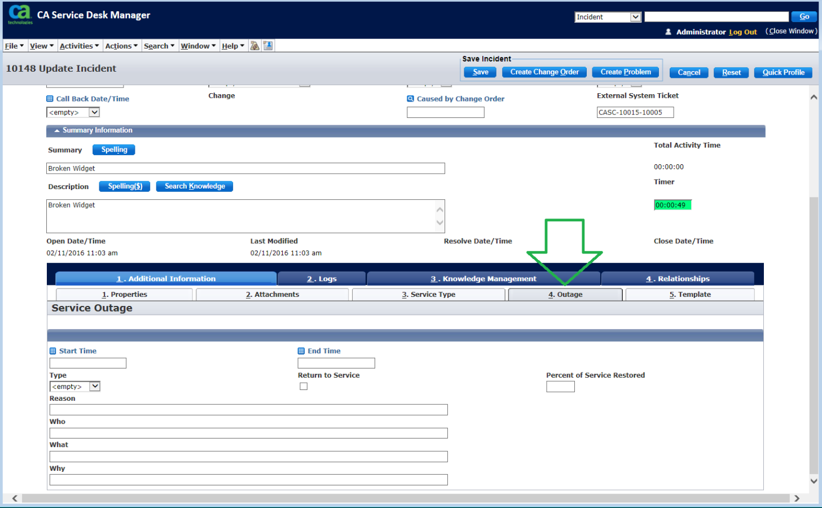The height and width of the screenshot is (508, 822).
Task: Open the Help menu
Action: point(233,46)
